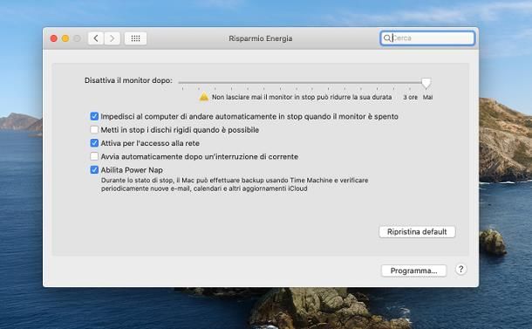The height and width of the screenshot is (329, 532).
Task: Click the 'Non lasciare mai il monitor' warning text
Action: coord(302,97)
